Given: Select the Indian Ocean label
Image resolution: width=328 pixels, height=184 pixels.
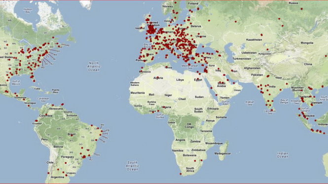Looking at the screenshot, I should 283,155.
